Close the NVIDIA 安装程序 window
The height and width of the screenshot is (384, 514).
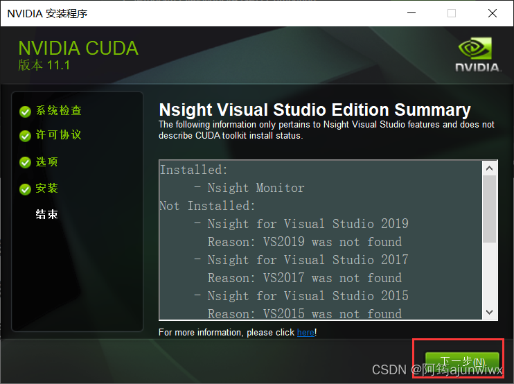pos(493,13)
